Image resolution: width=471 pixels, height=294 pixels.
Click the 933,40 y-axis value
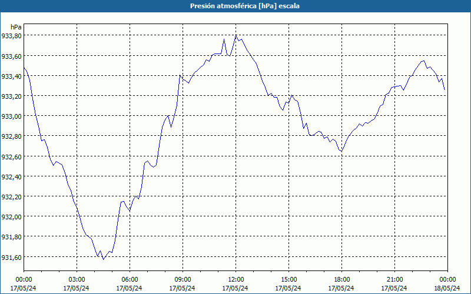tap(11, 76)
